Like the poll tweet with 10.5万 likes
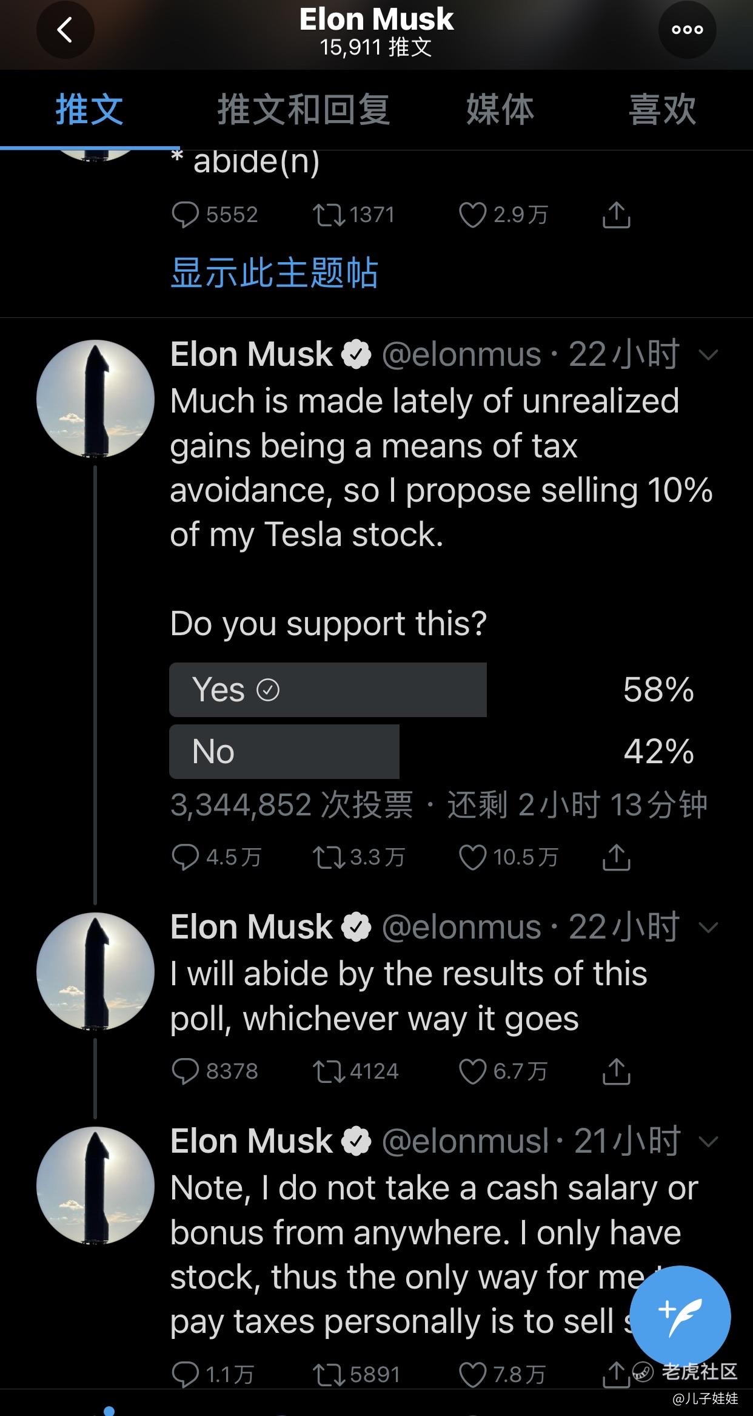753x1416 pixels. tap(472, 857)
